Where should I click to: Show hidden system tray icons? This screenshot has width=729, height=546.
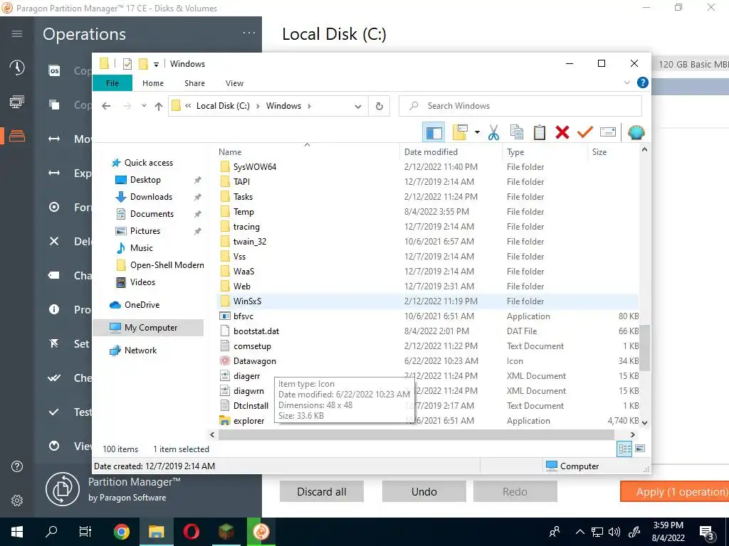point(579,532)
